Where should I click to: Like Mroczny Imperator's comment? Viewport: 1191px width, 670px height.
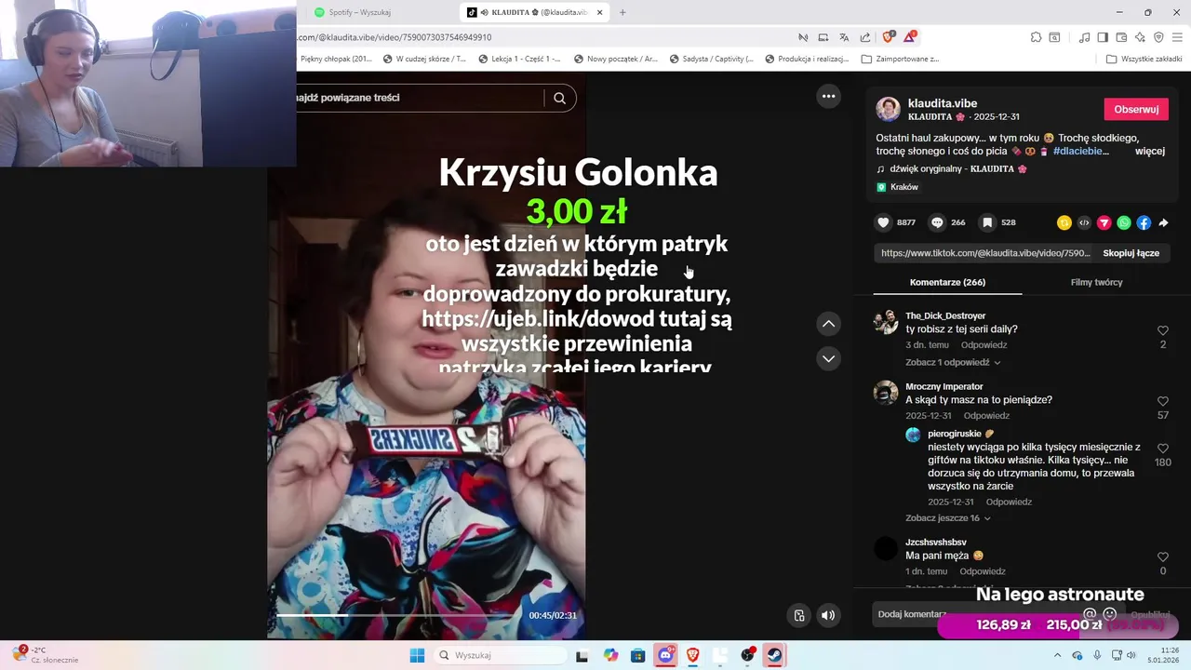[1163, 401]
